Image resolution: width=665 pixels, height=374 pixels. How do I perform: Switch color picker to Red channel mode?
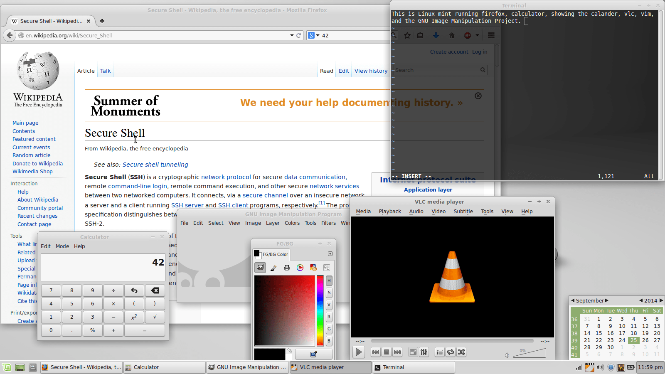coord(329,317)
